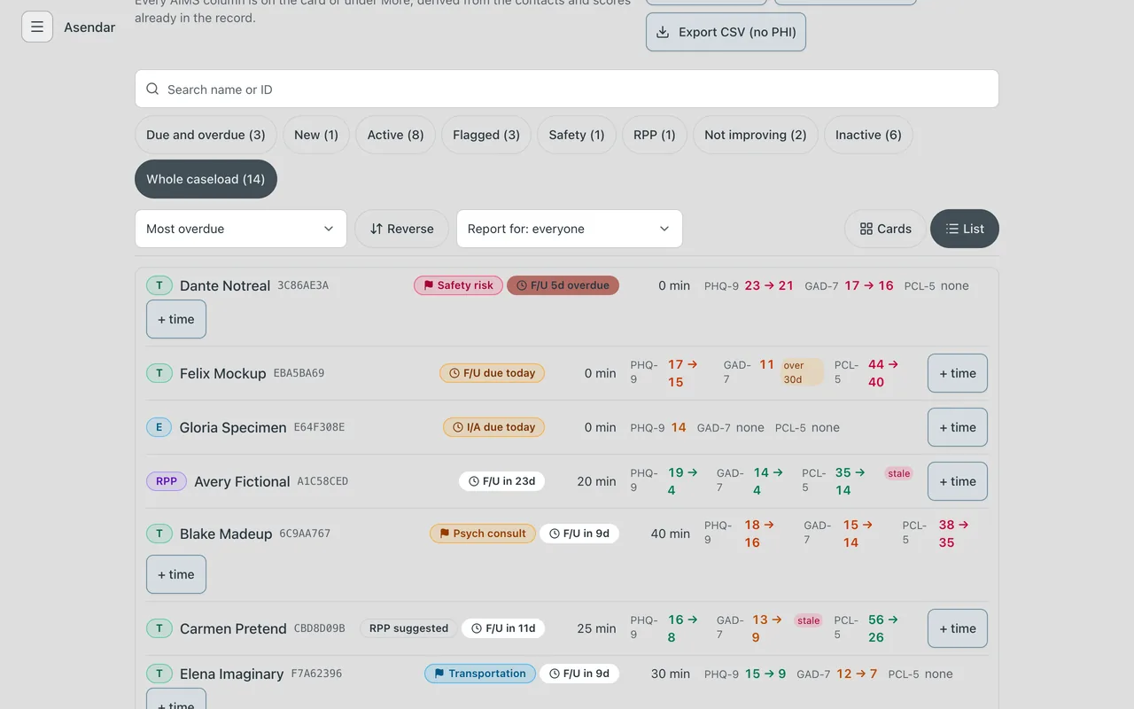
Task: Add time for Gloria Specimen
Action: tap(958, 427)
